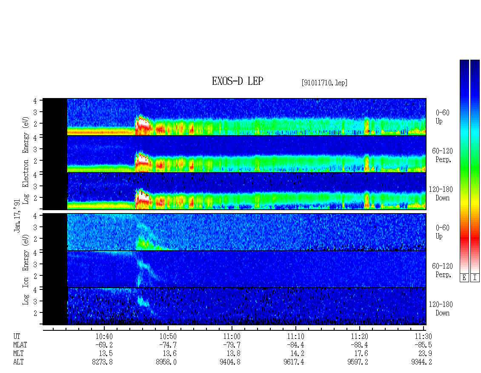This screenshot has width=481, height=373.
Task: Click the MLT row label
Action: pyautogui.click(x=18, y=354)
